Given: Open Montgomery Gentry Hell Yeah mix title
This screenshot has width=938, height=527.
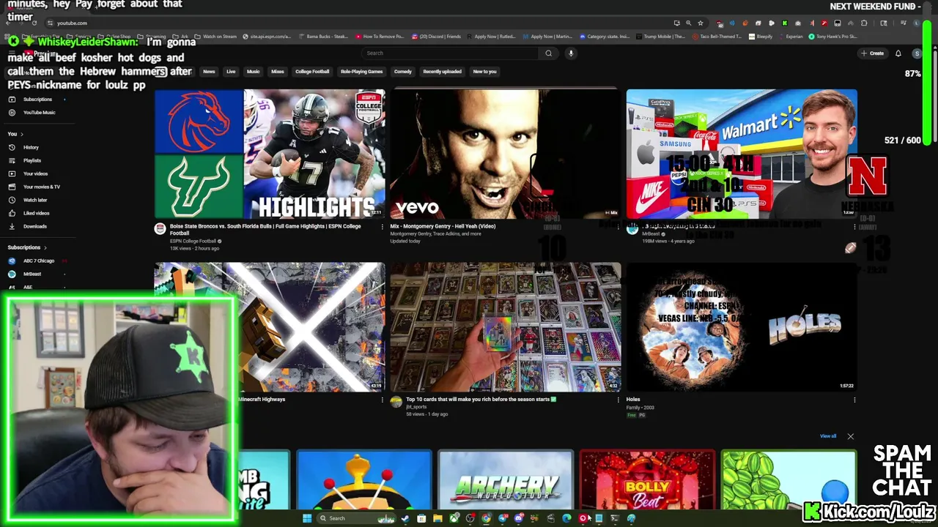Looking at the screenshot, I should click(443, 226).
